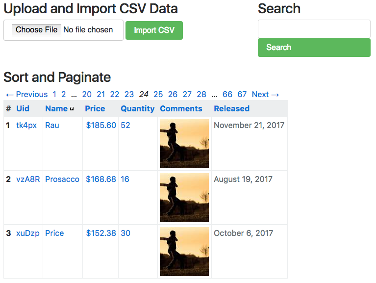
Task: Go to the Previous page link
Action: 27,95
